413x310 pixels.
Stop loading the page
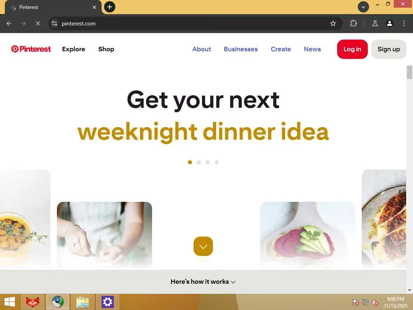pyautogui.click(x=38, y=23)
